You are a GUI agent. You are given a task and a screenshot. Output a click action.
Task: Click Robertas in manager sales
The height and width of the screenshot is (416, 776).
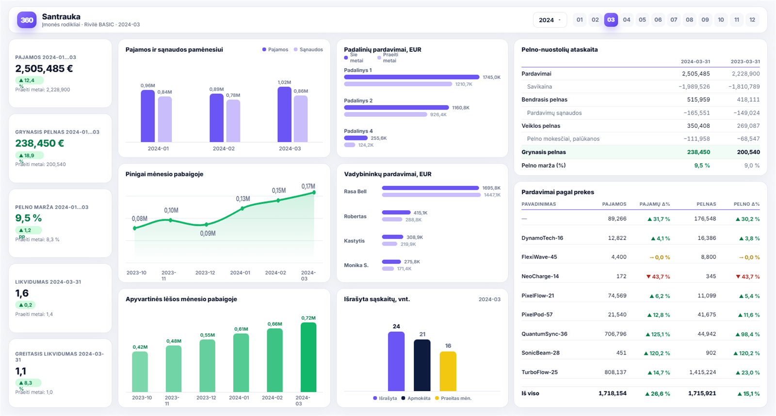pyautogui.click(x=355, y=216)
